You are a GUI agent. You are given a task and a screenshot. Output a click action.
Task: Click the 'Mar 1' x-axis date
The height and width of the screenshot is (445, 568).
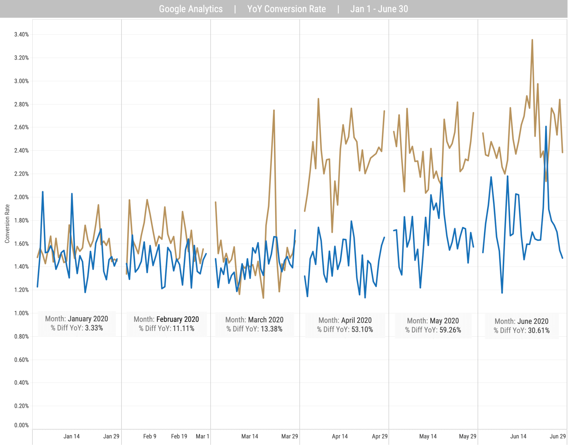click(202, 436)
